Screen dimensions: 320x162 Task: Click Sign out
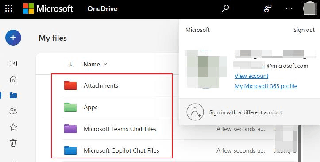(x=304, y=30)
